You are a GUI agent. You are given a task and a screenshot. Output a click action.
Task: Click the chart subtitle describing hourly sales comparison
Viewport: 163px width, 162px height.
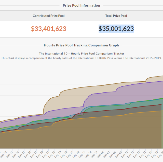click(81, 58)
